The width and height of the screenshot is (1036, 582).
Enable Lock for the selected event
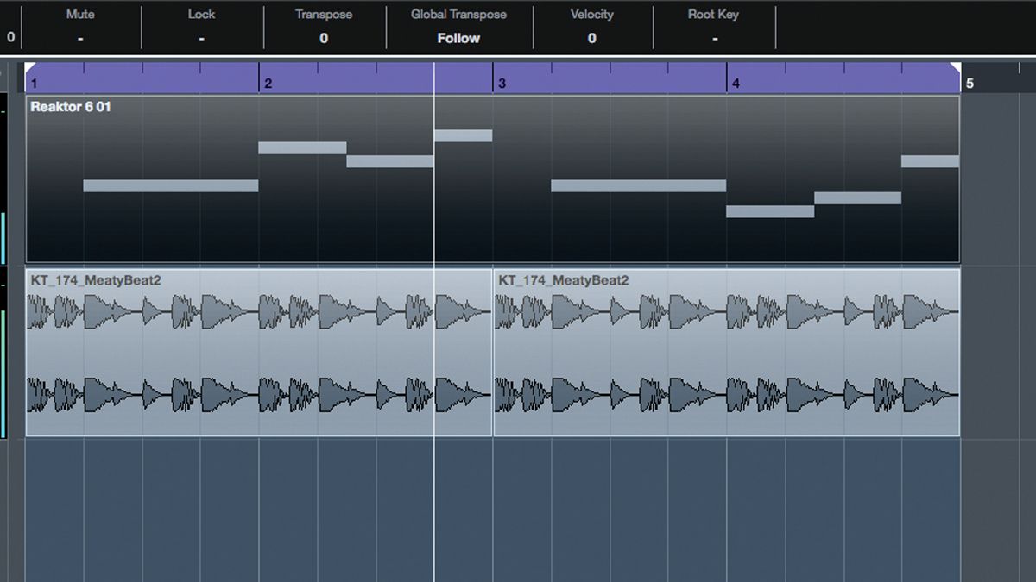(x=201, y=38)
